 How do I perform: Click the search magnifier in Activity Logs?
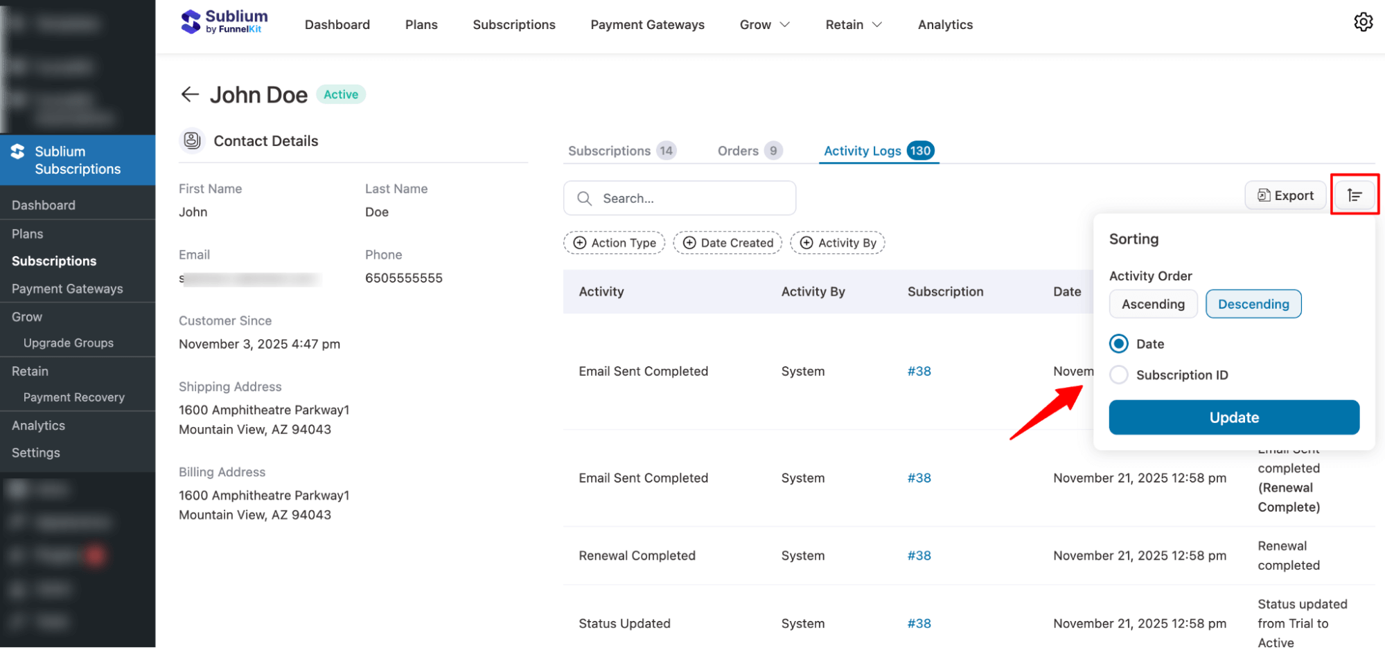coord(584,198)
